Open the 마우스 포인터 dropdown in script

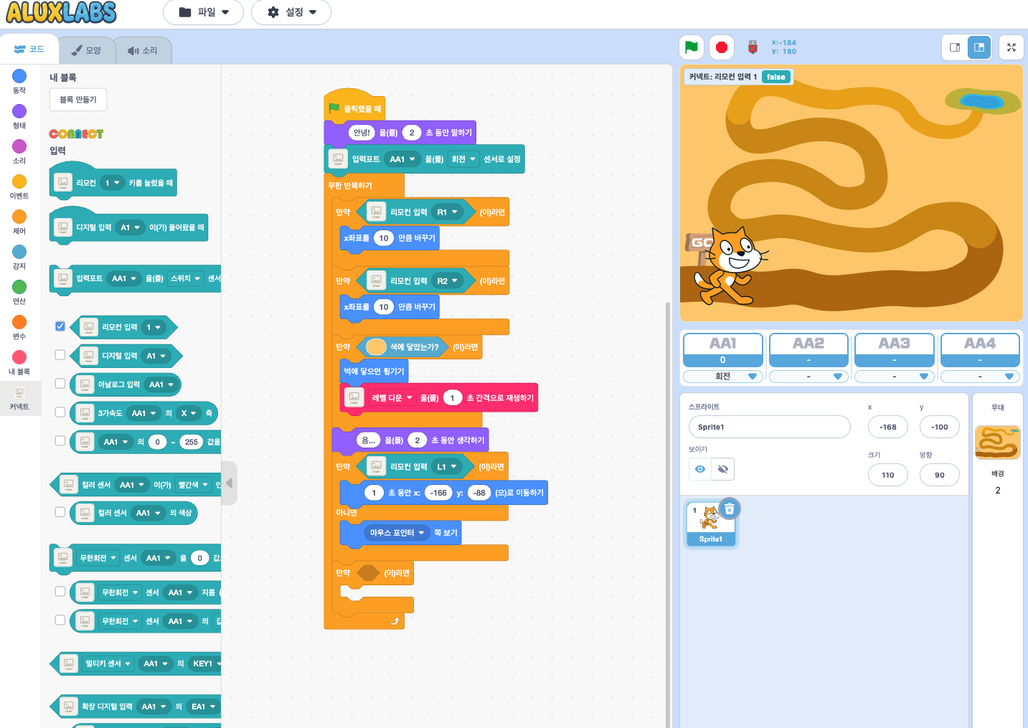[397, 533]
